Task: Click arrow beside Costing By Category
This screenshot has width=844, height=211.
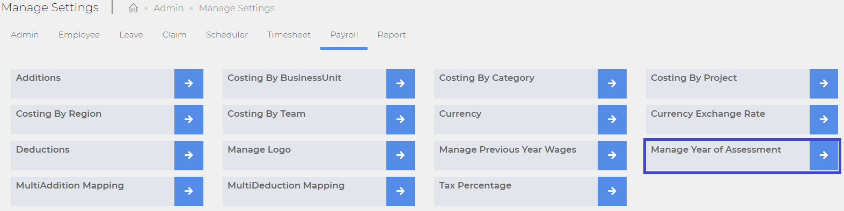Action: (x=612, y=84)
